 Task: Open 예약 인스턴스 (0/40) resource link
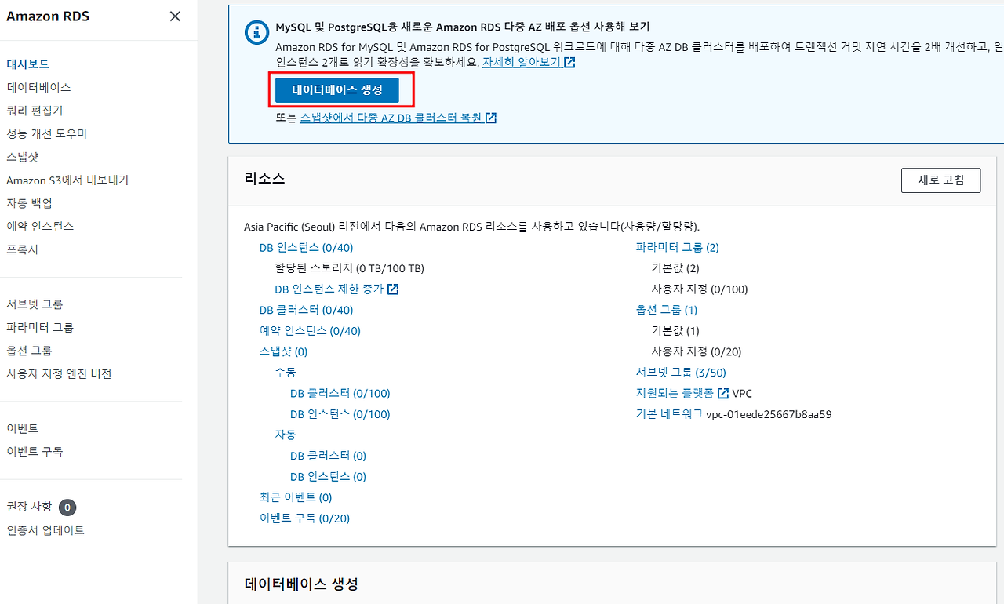pos(310,331)
